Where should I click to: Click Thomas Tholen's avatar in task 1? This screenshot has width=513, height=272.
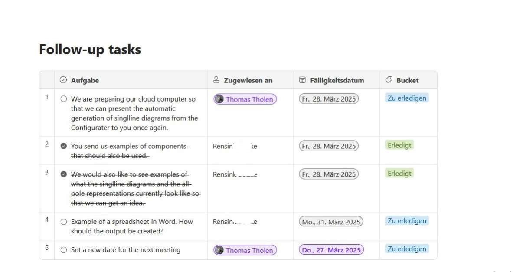pyautogui.click(x=219, y=99)
